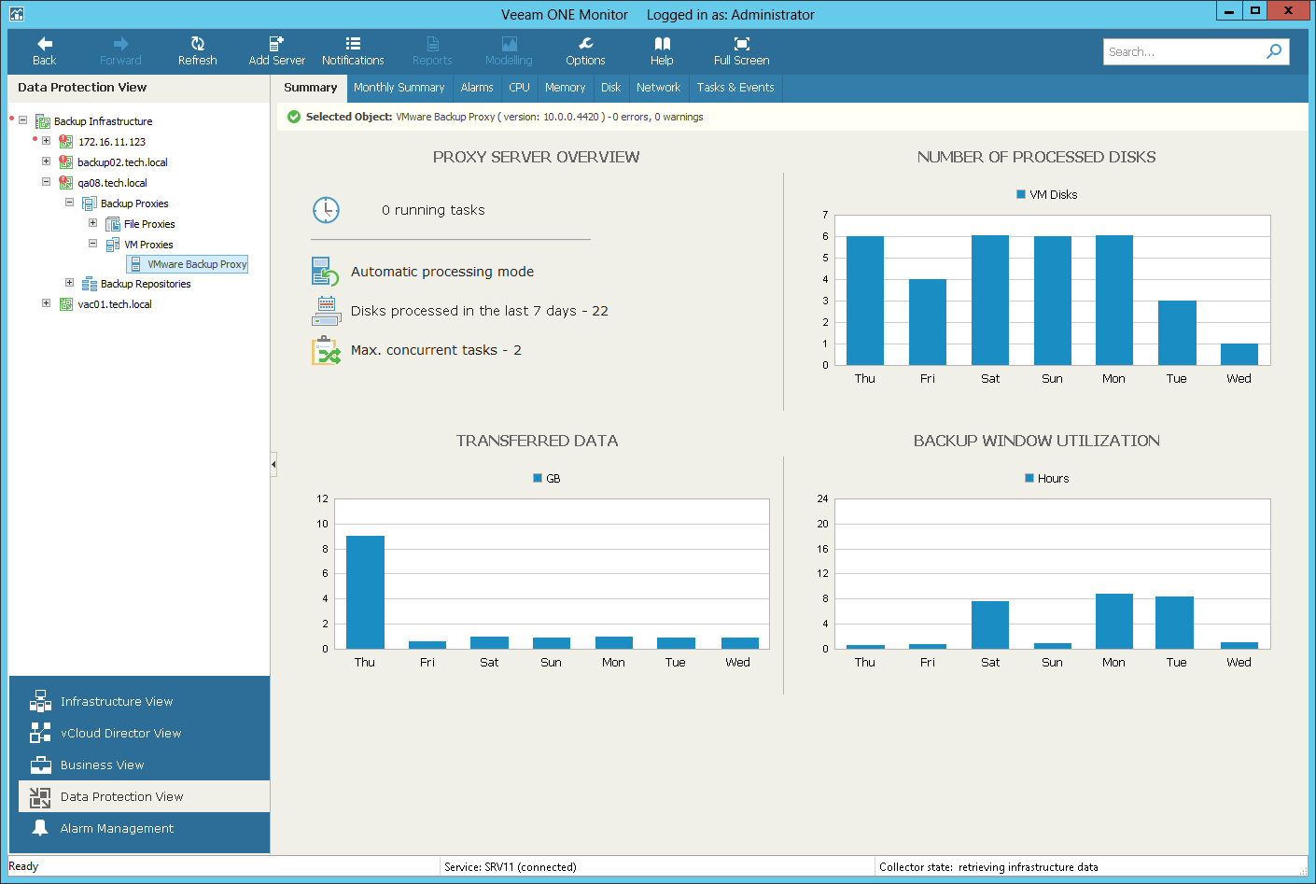Click the Data Protection View icon

(x=40, y=796)
